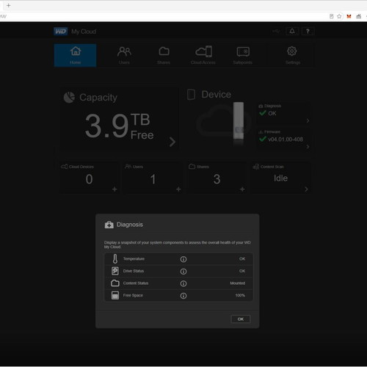Click the Diagnosis dialog medkit icon
Viewport: 367px width, 367px height.
click(x=109, y=225)
